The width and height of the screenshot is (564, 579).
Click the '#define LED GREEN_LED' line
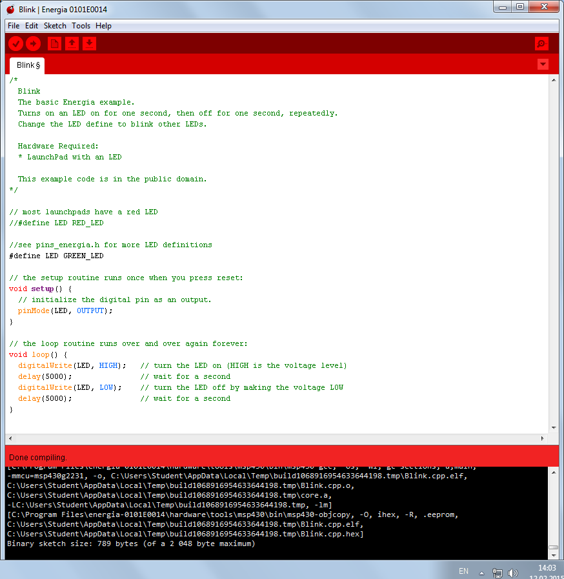click(x=56, y=256)
